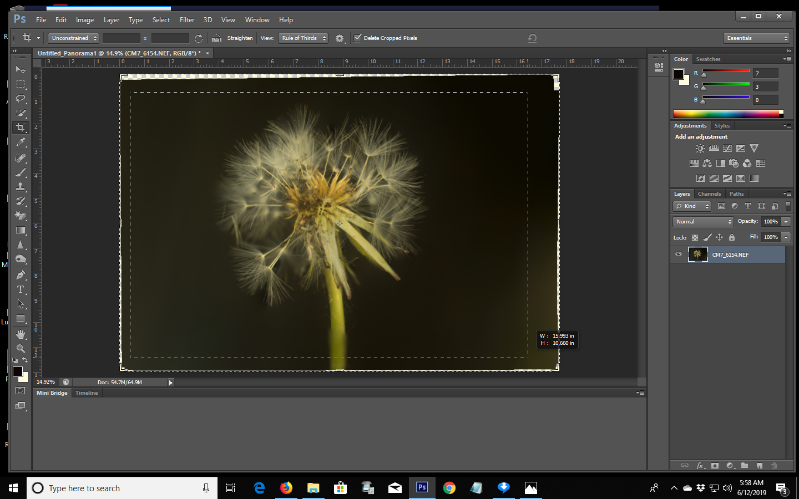Screen dimensions: 799x499
Task: Click the Straighten button label
Action: pyautogui.click(x=240, y=38)
